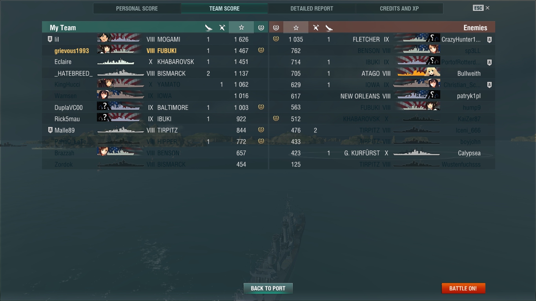Click the achievement medal on grievous1993's row
The image size is (536, 301).
click(x=261, y=50)
